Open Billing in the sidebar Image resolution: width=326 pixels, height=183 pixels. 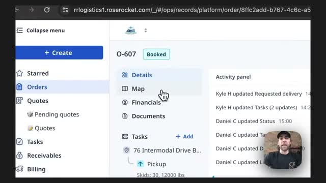pyautogui.click(x=36, y=169)
